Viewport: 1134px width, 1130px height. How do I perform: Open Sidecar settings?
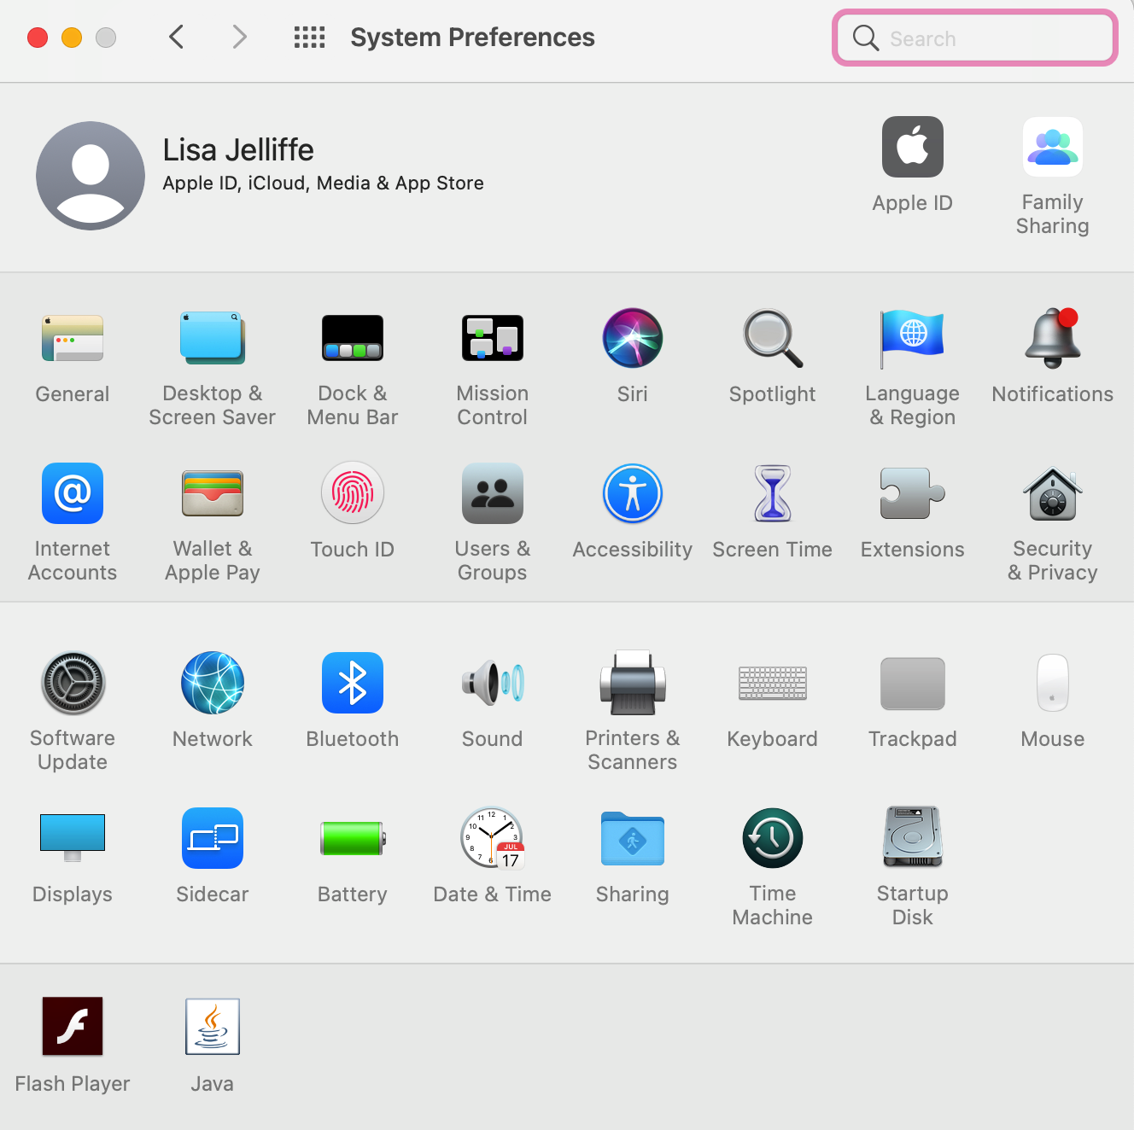[213, 838]
